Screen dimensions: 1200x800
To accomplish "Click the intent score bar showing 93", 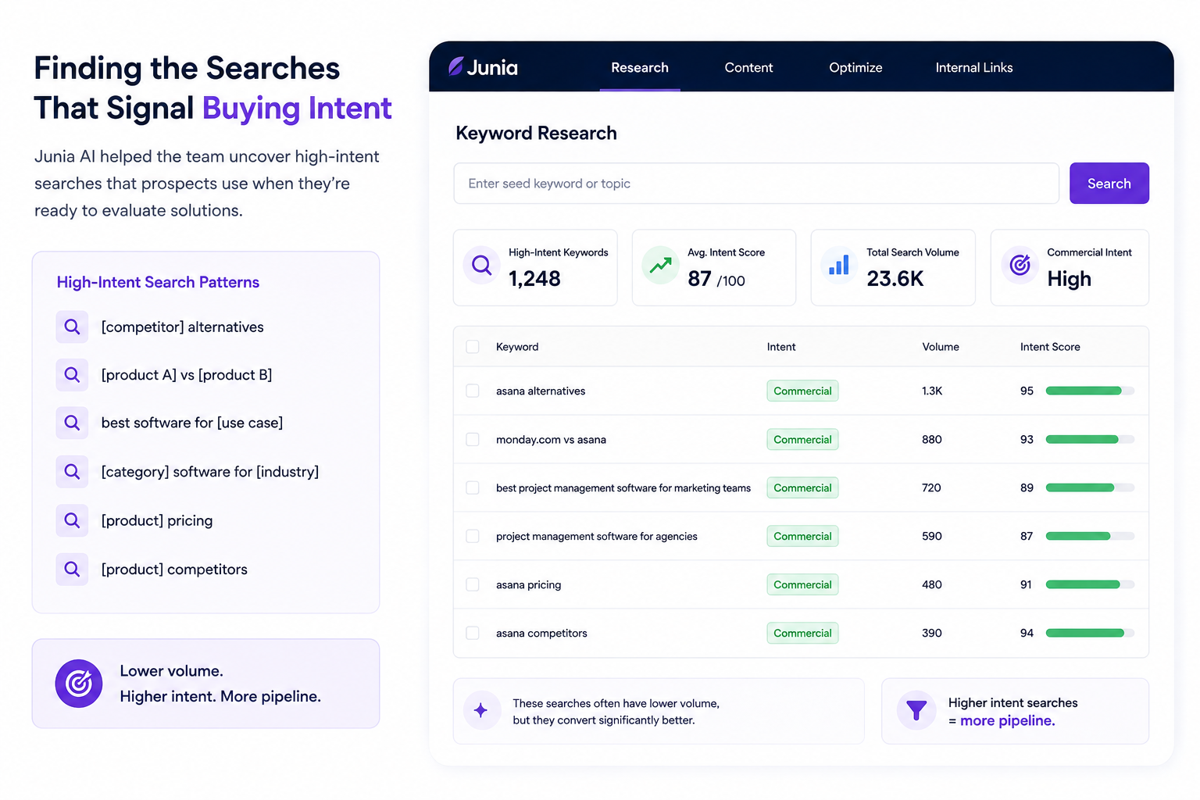I will (x=1090, y=439).
